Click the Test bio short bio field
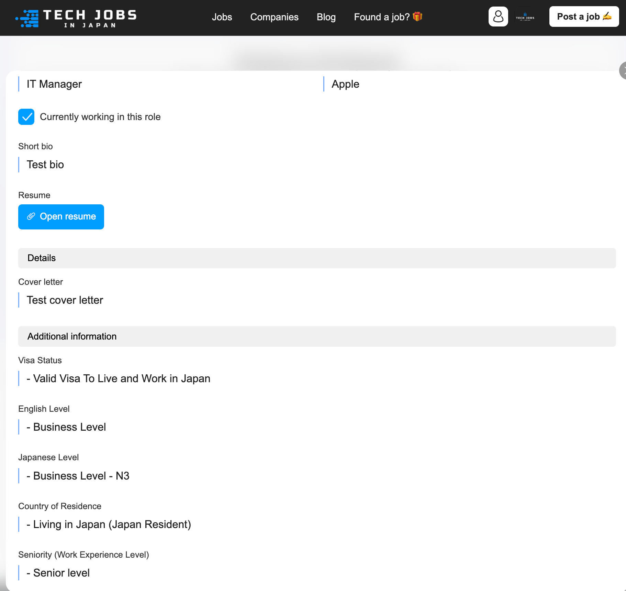Viewport: 626px width, 591px height. pos(317,164)
